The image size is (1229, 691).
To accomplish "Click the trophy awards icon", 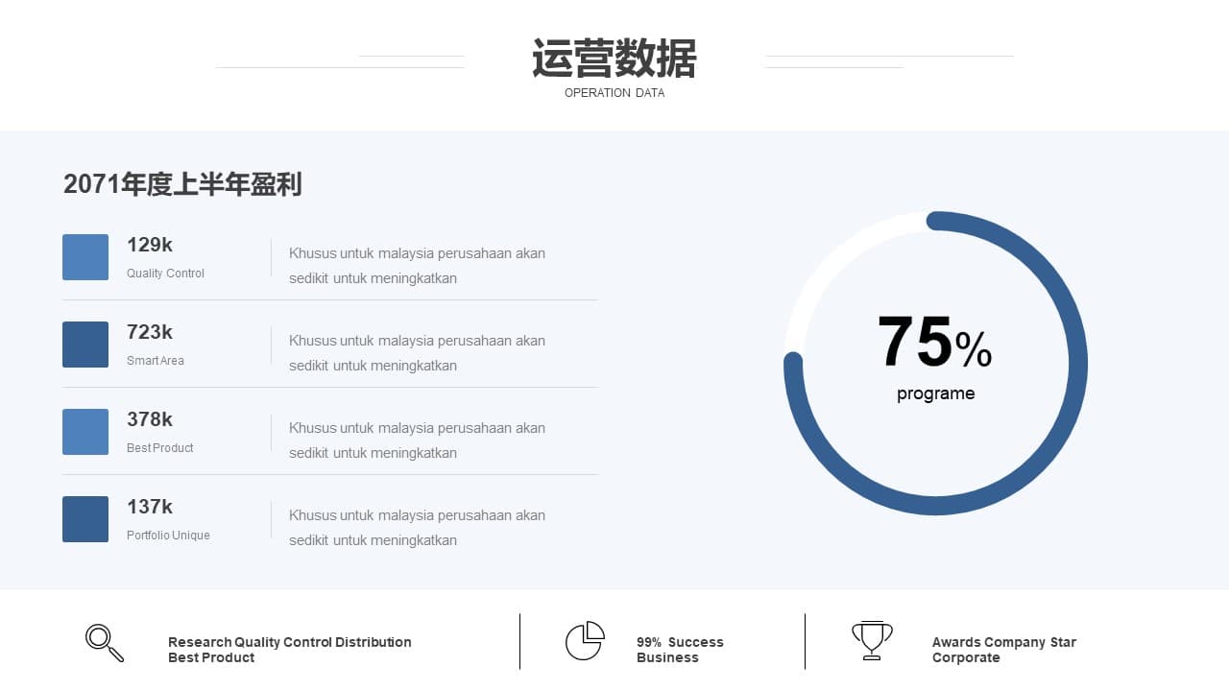I will 872,641.
